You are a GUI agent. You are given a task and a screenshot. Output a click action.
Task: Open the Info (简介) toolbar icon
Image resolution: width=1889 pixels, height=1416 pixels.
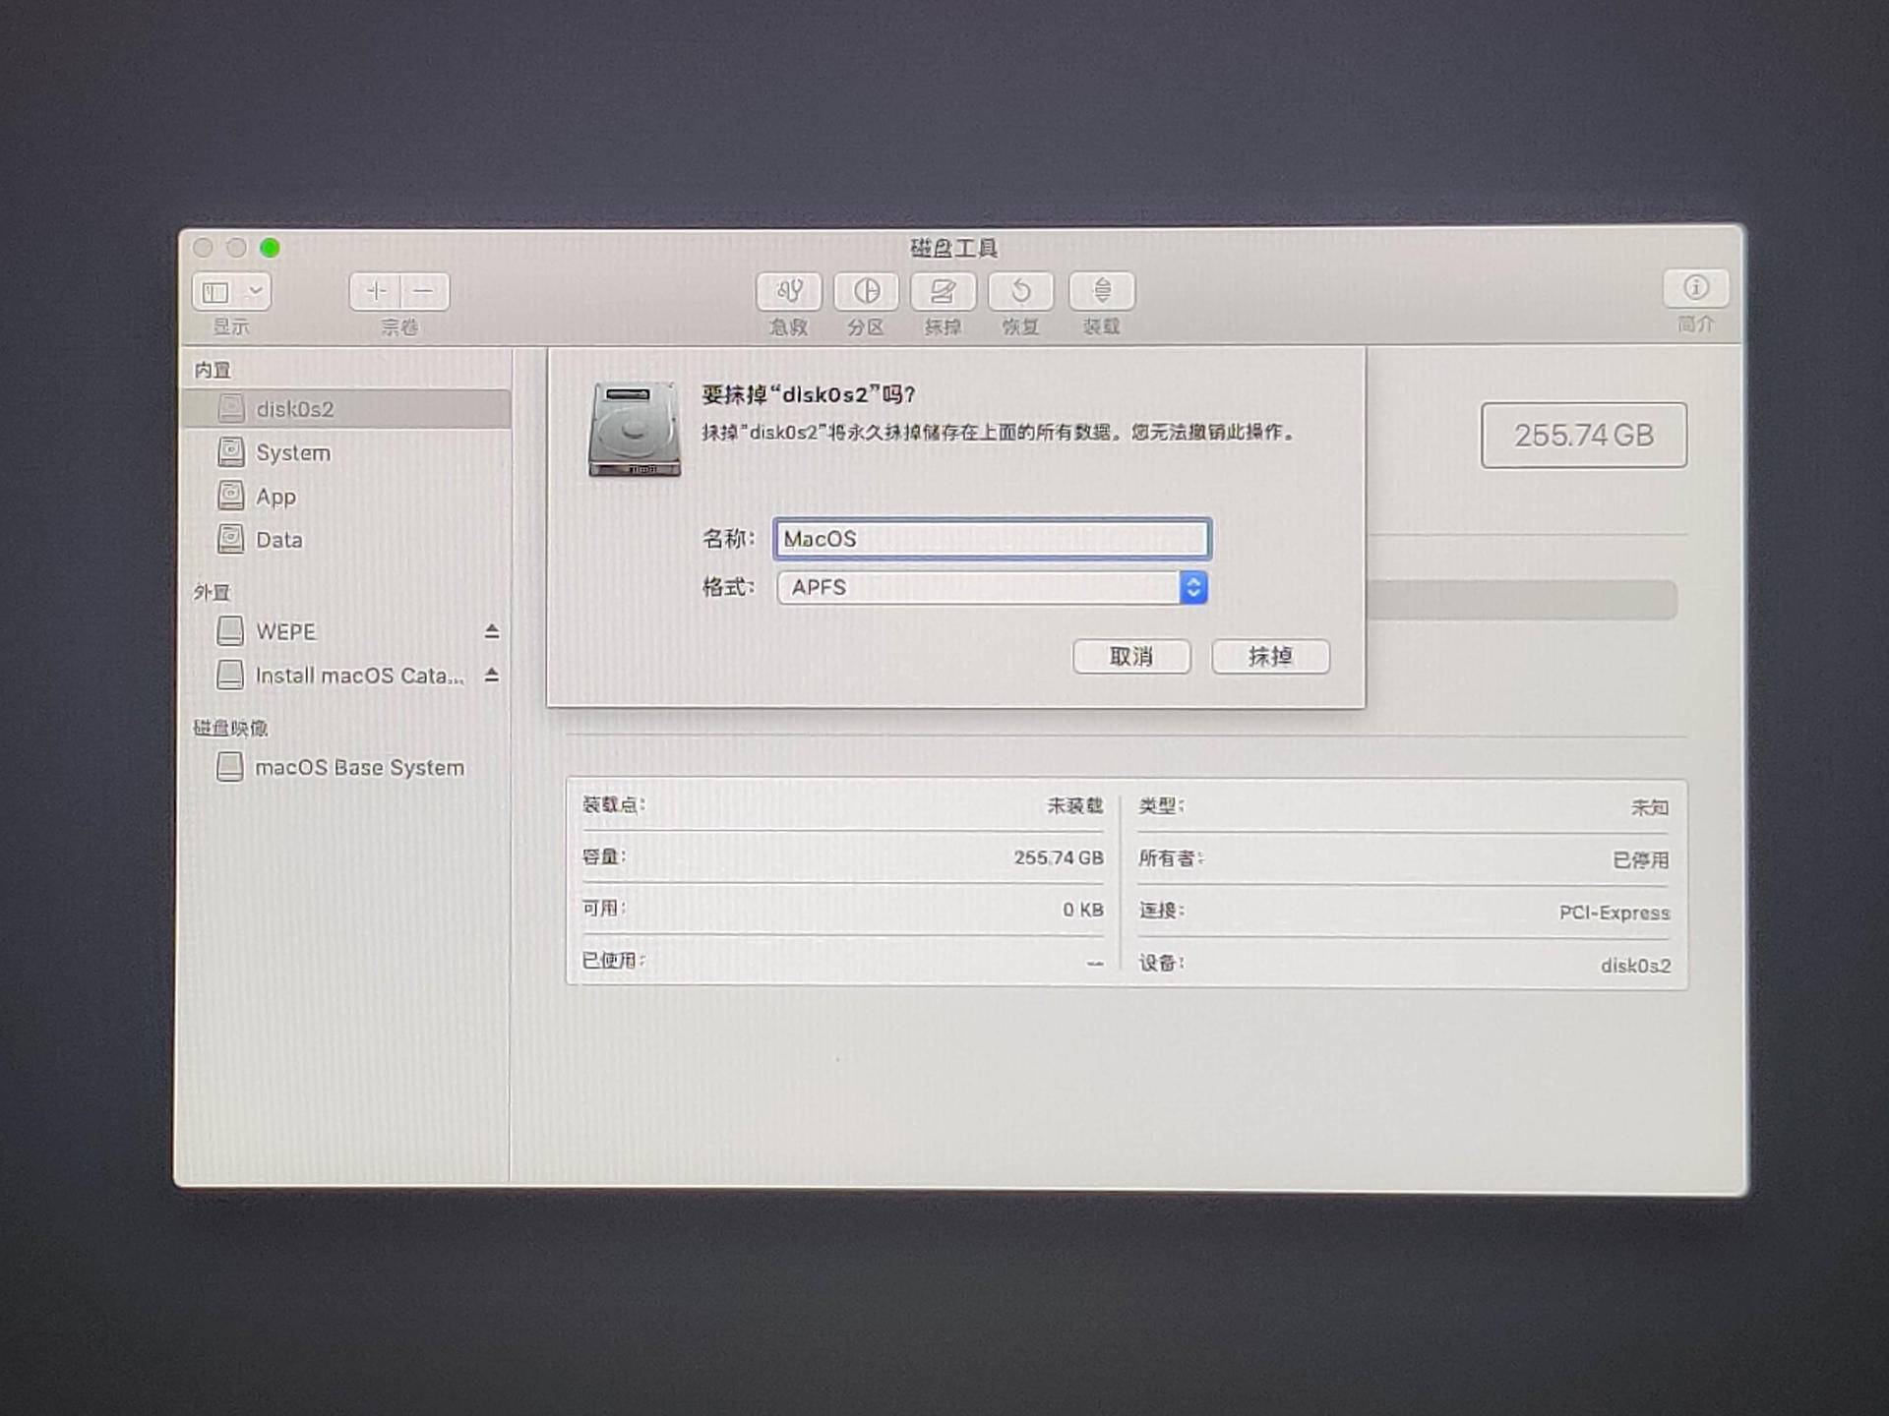(1695, 288)
